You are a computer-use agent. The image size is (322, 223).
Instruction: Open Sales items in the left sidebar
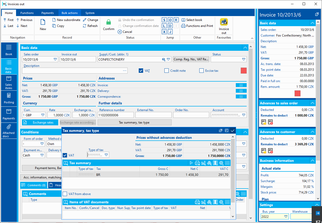click(9, 82)
